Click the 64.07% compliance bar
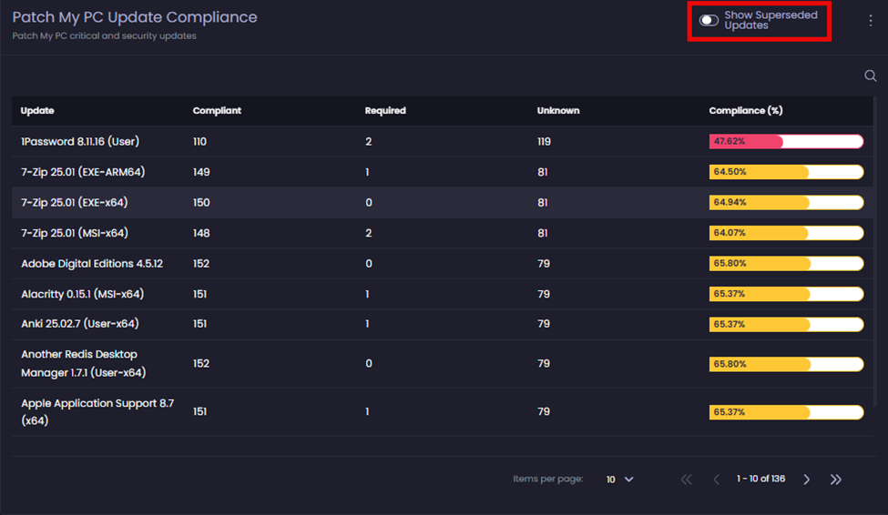The height and width of the screenshot is (515, 888). pos(786,233)
